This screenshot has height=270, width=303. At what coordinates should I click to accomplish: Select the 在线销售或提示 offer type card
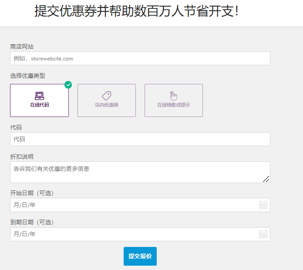click(174, 100)
